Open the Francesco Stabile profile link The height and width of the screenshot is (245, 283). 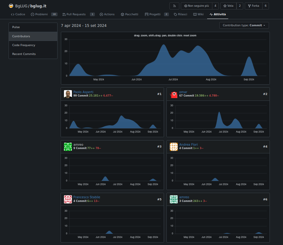click(x=87, y=197)
